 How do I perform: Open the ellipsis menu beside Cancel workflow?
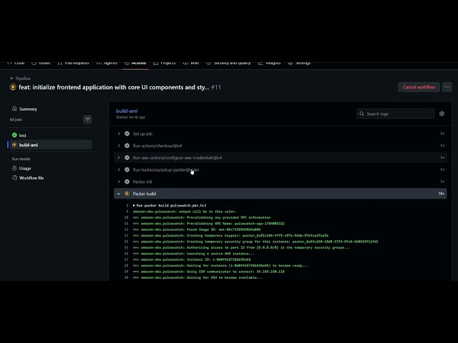(x=447, y=87)
